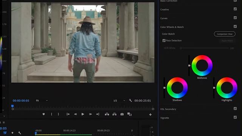This screenshot has height=136, width=242.
Task: Adjust the Highlights luminance slider
Action: point(214,88)
